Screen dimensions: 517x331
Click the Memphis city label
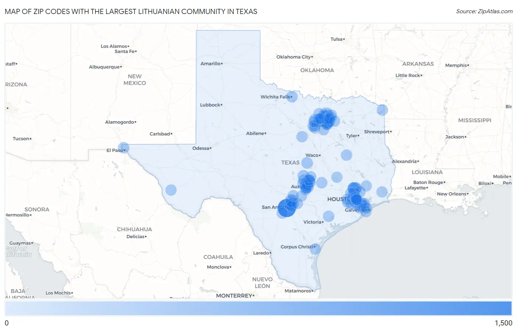point(457,66)
